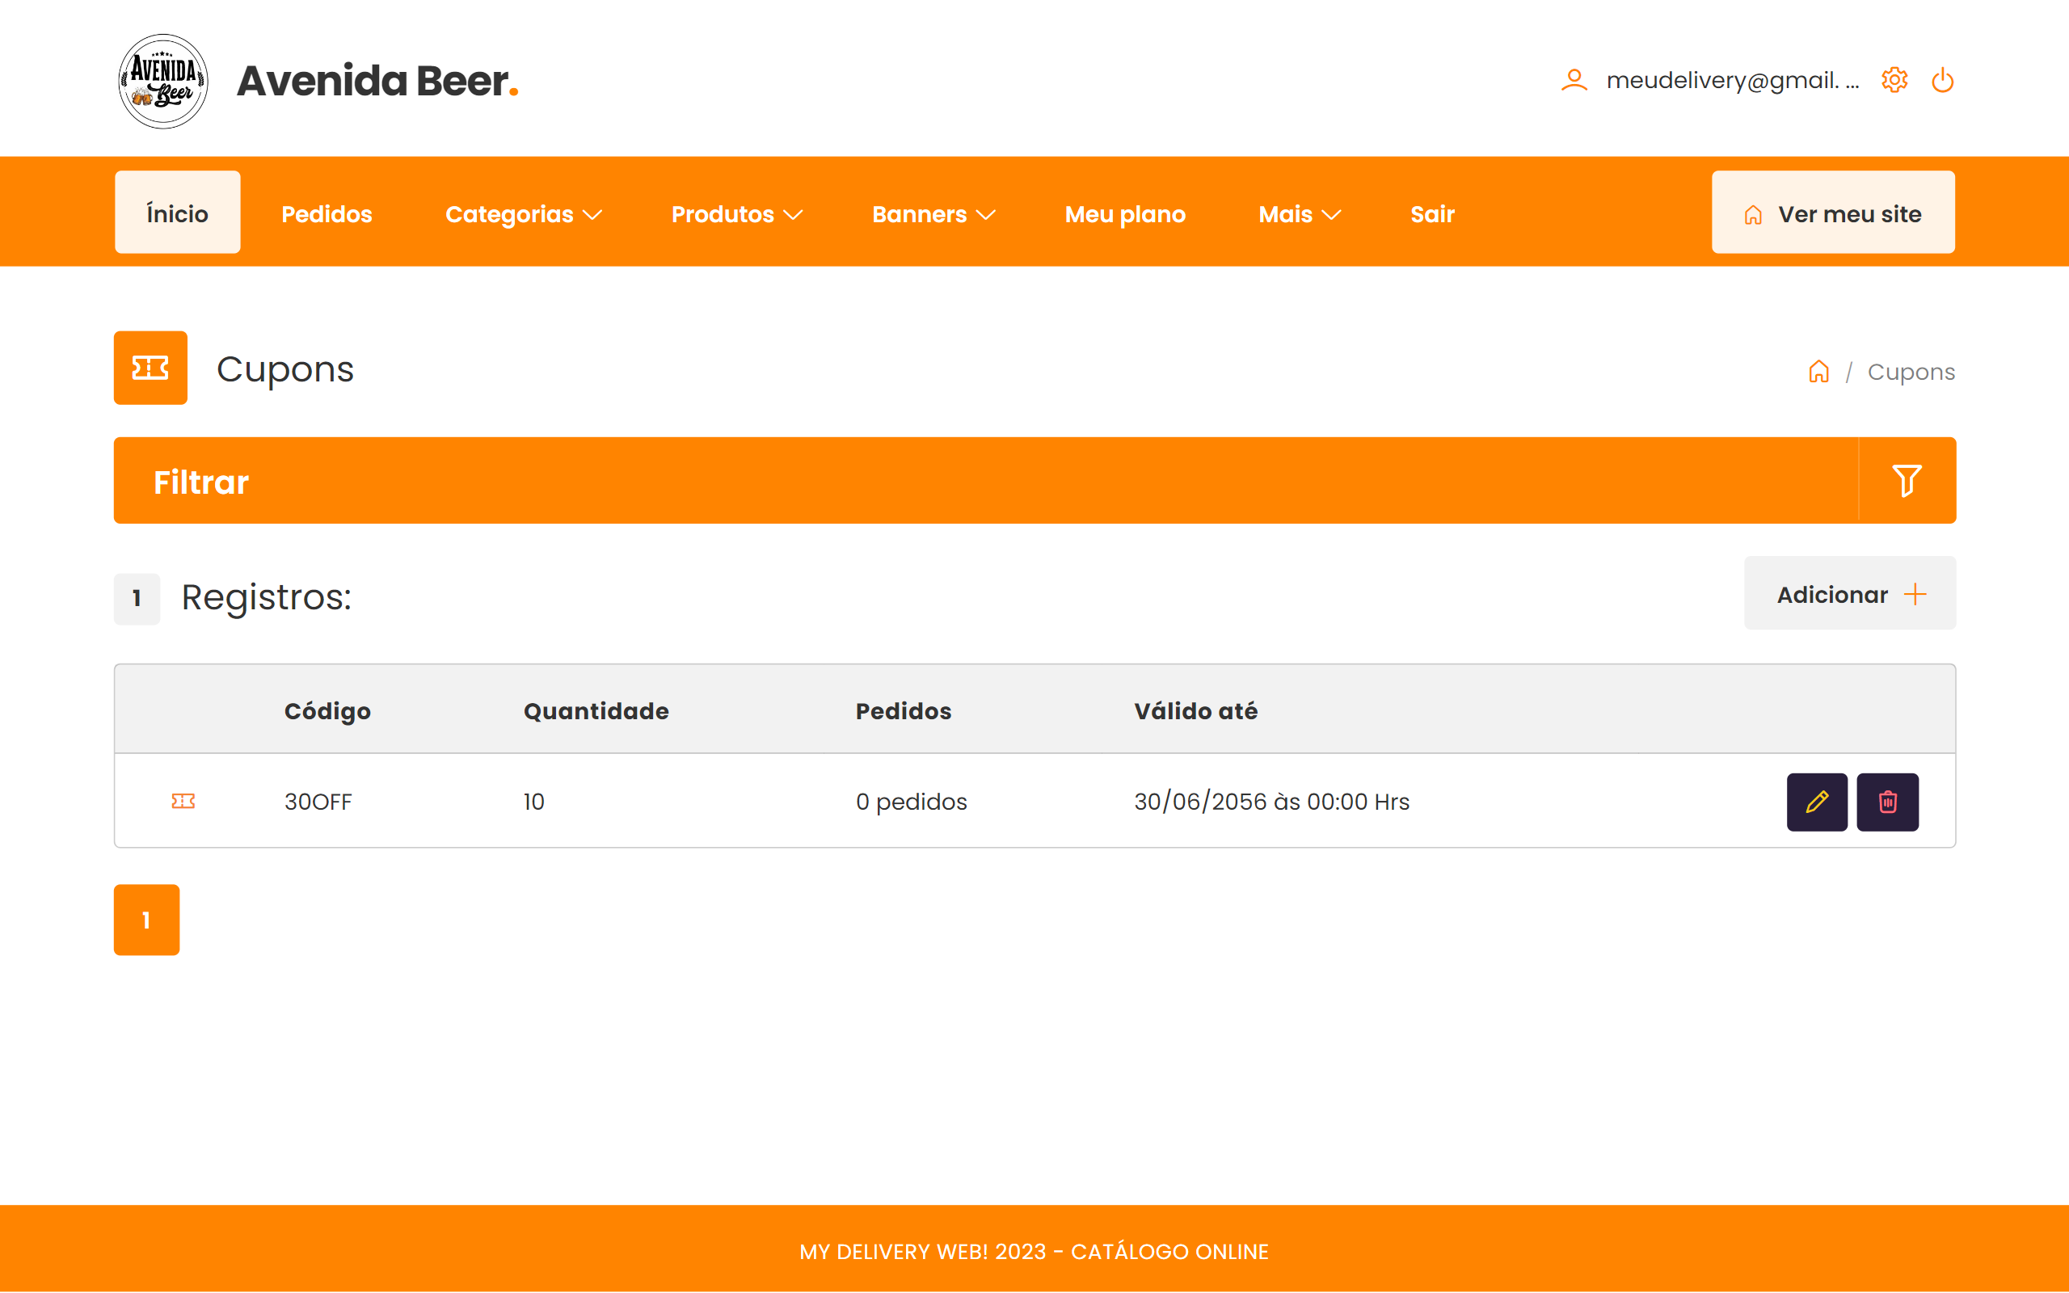Go to the Pedidos menu item
Image resolution: width=2069 pixels, height=1293 pixels.
point(327,214)
